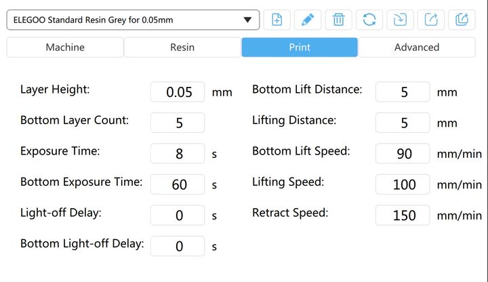Focus the Bottom Layer Count field

coord(178,123)
